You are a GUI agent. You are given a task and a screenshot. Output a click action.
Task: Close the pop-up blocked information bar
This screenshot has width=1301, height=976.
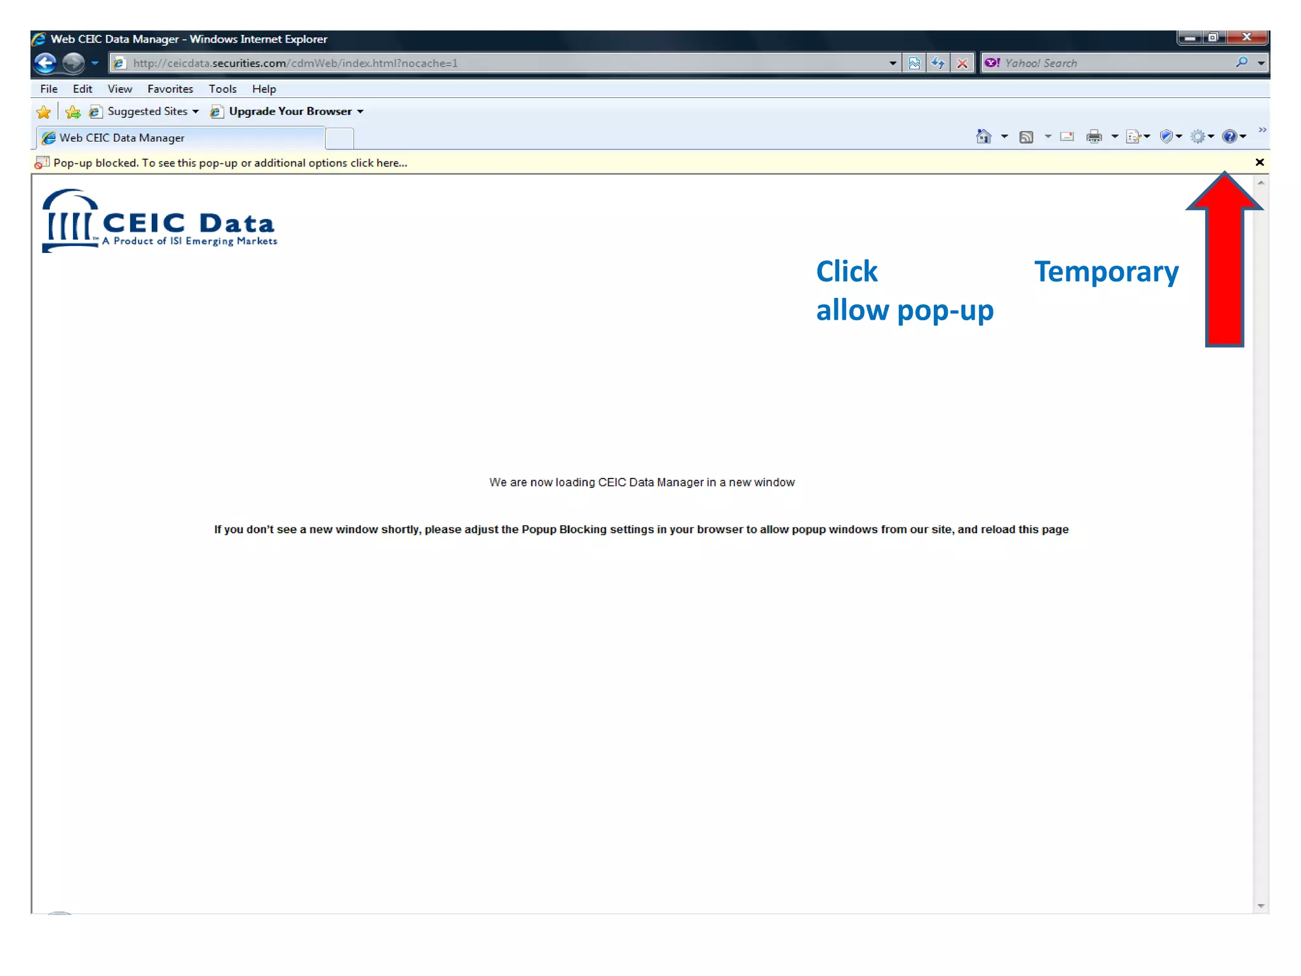(1260, 162)
